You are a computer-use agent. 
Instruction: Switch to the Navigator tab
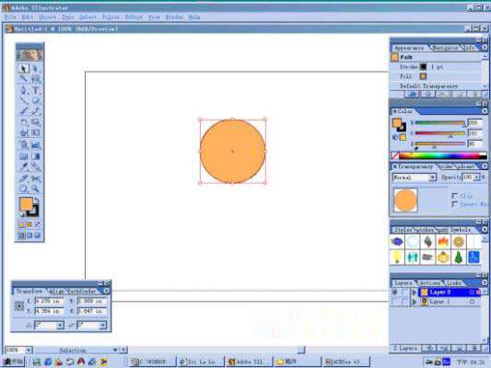(x=445, y=48)
